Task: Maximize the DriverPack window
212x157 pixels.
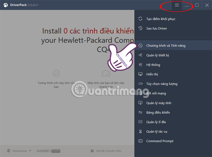Action: pyautogui.click(x=197, y=5)
